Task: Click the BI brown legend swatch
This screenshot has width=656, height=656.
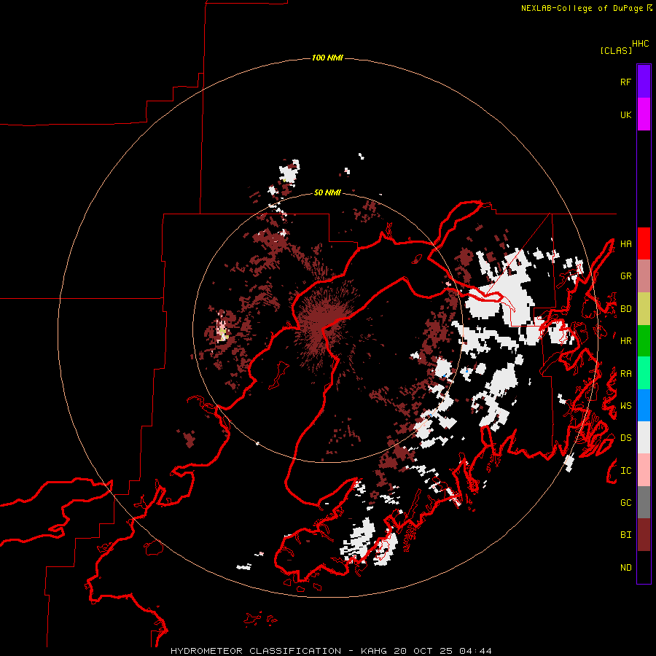Action: 644,535
